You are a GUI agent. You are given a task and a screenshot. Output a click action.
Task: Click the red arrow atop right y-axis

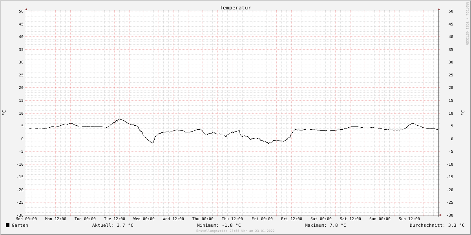(x=439, y=9)
